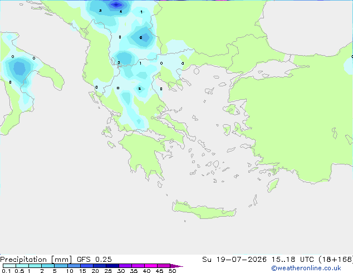The image size is (353, 273).
Task: Pick the 35–40 mm legend color box
Action: [x=138, y=266]
